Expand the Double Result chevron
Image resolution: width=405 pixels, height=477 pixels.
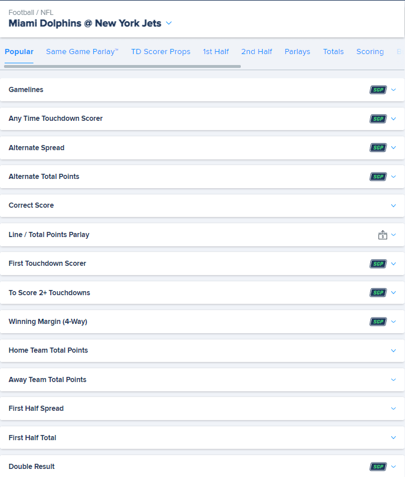[393, 467]
